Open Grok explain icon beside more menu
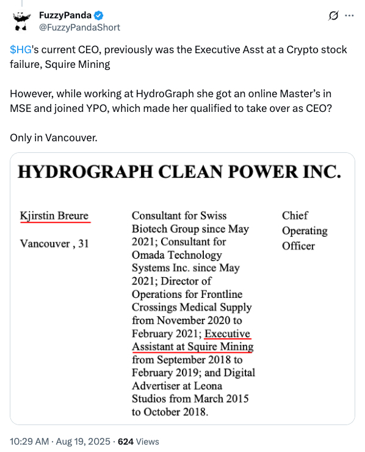The image size is (365, 452). click(333, 15)
